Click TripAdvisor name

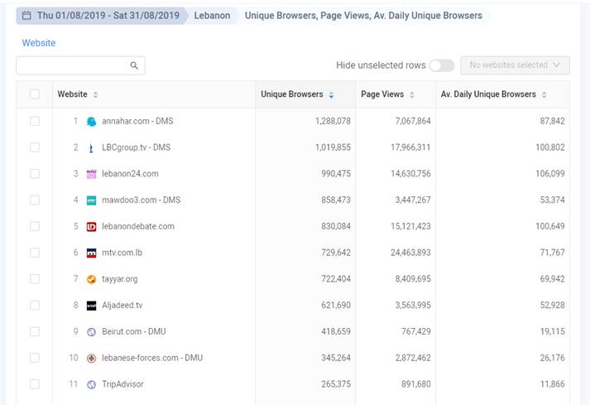click(122, 384)
